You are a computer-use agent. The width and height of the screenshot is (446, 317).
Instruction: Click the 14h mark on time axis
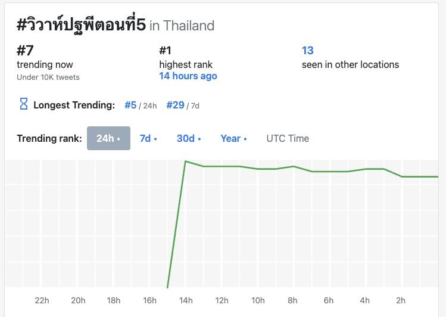tap(186, 300)
